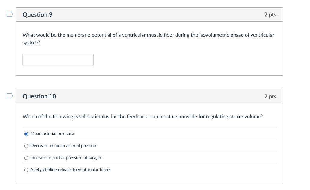Click the word 'systole?' in Question 9
The height and width of the screenshot is (190, 310).
coord(31,43)
